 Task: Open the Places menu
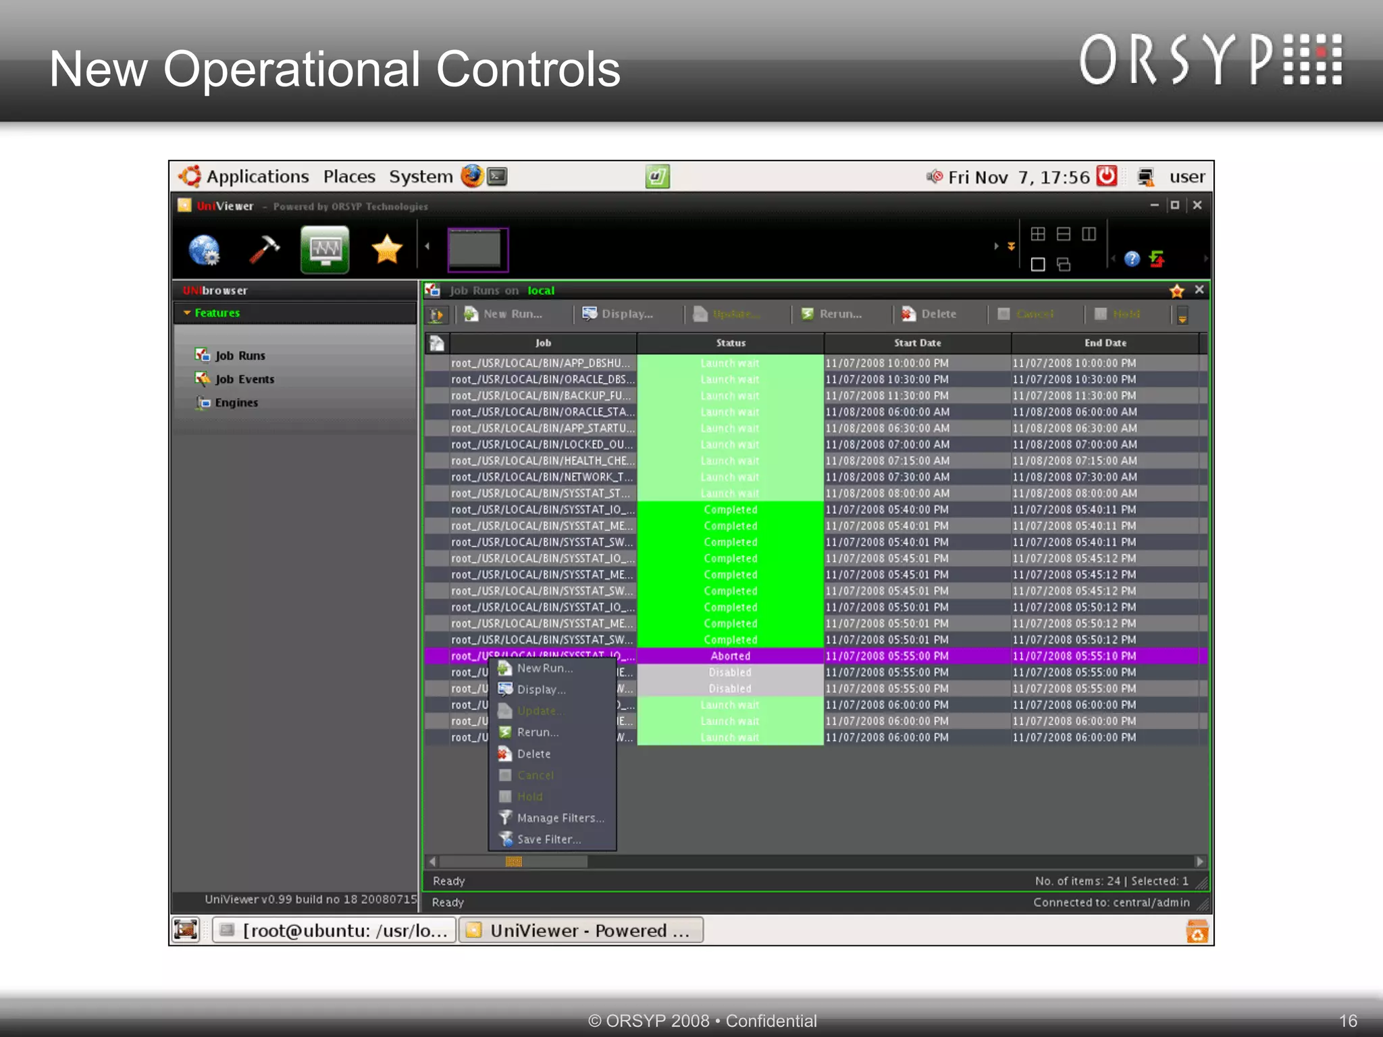349,176
